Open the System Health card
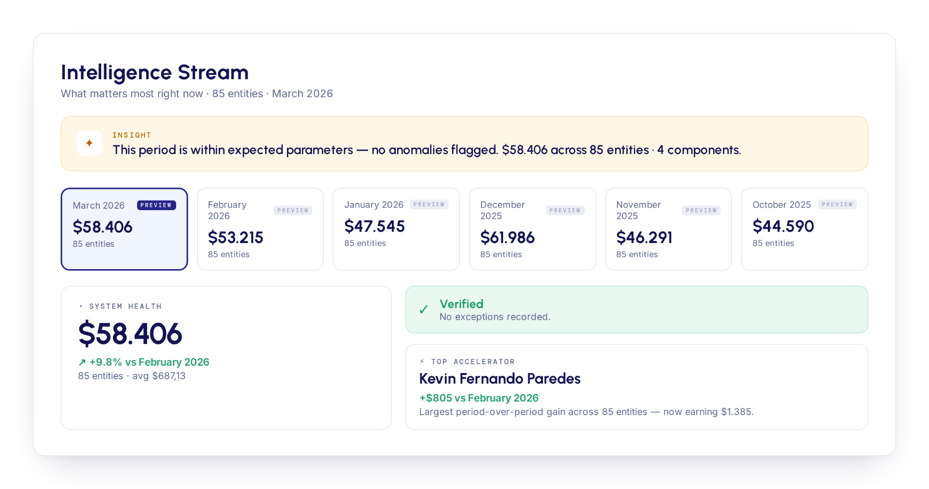This screenshot has height=489, width=929. click(226, 358)
